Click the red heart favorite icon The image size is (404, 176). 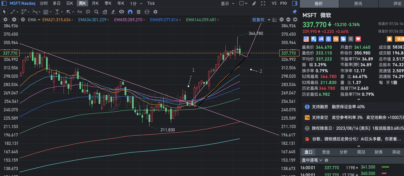click(x=358, y=39)
